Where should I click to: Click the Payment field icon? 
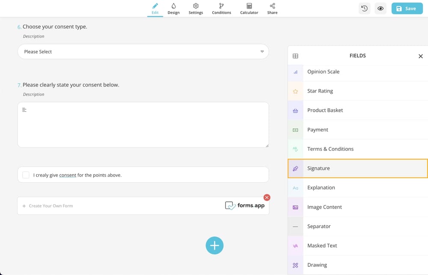coord(295,130)
